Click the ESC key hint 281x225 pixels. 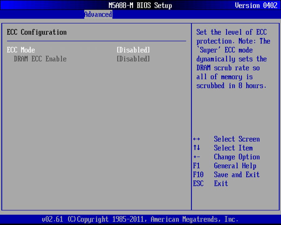pyautogui.click(x=198, y=183)
